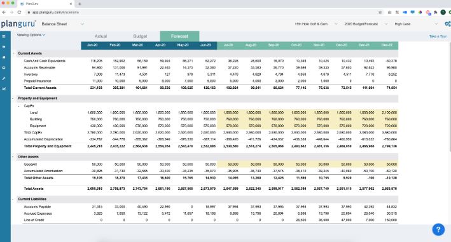Click the Total Current Assets row label
Image resolution: width=451 pixels, height=242 pixels.
pyautogui.click(x=40, y=88)
